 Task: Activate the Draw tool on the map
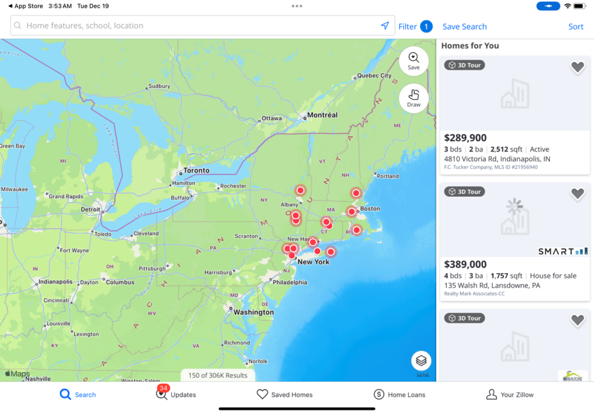(x=414, y=98)
